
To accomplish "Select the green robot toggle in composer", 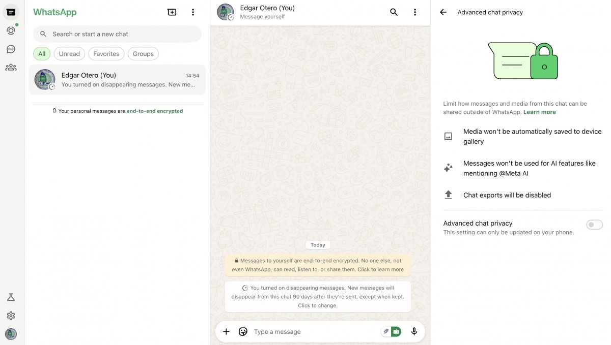I will point(397,332).
